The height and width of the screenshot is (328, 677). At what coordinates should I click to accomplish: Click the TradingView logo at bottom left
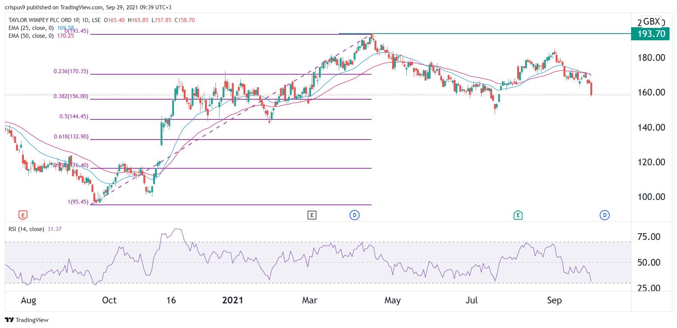(27, 320)
